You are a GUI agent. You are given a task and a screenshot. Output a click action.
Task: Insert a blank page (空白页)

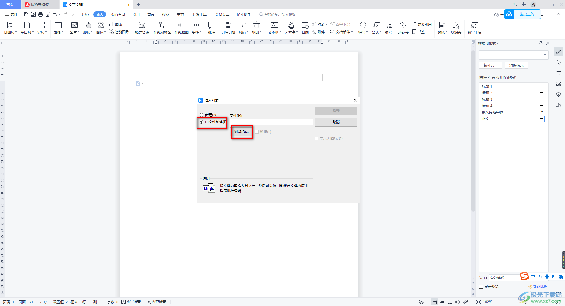tap(27, 28)
